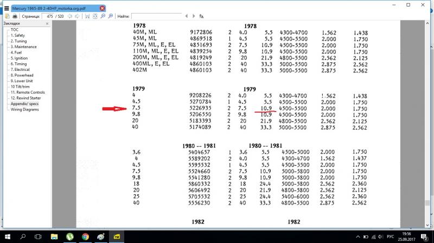Open the hamburger menu in SumatraPDF
The height and width of the screenshot is (243, 434).
pyautogui.click(x=6, y=8)
